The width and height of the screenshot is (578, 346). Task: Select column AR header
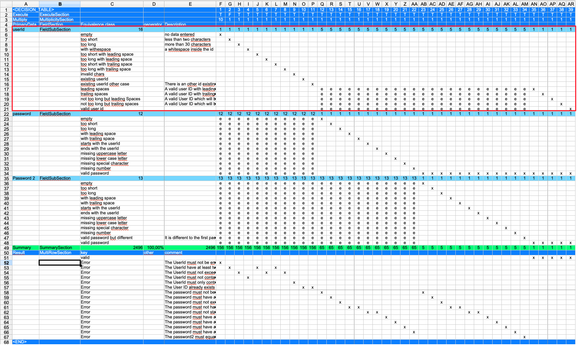pyautogui.click(x=571, y=4)
